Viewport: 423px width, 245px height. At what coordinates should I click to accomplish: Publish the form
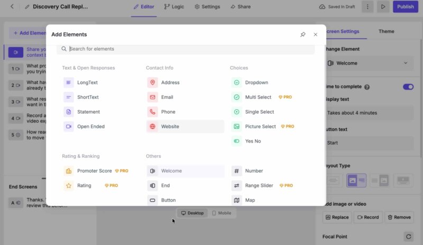click(x=405, y=7)
